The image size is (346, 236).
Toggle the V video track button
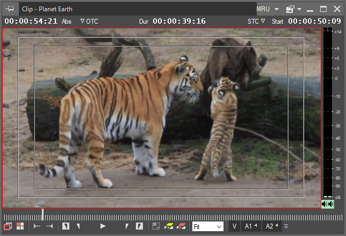tap(234, 226)
